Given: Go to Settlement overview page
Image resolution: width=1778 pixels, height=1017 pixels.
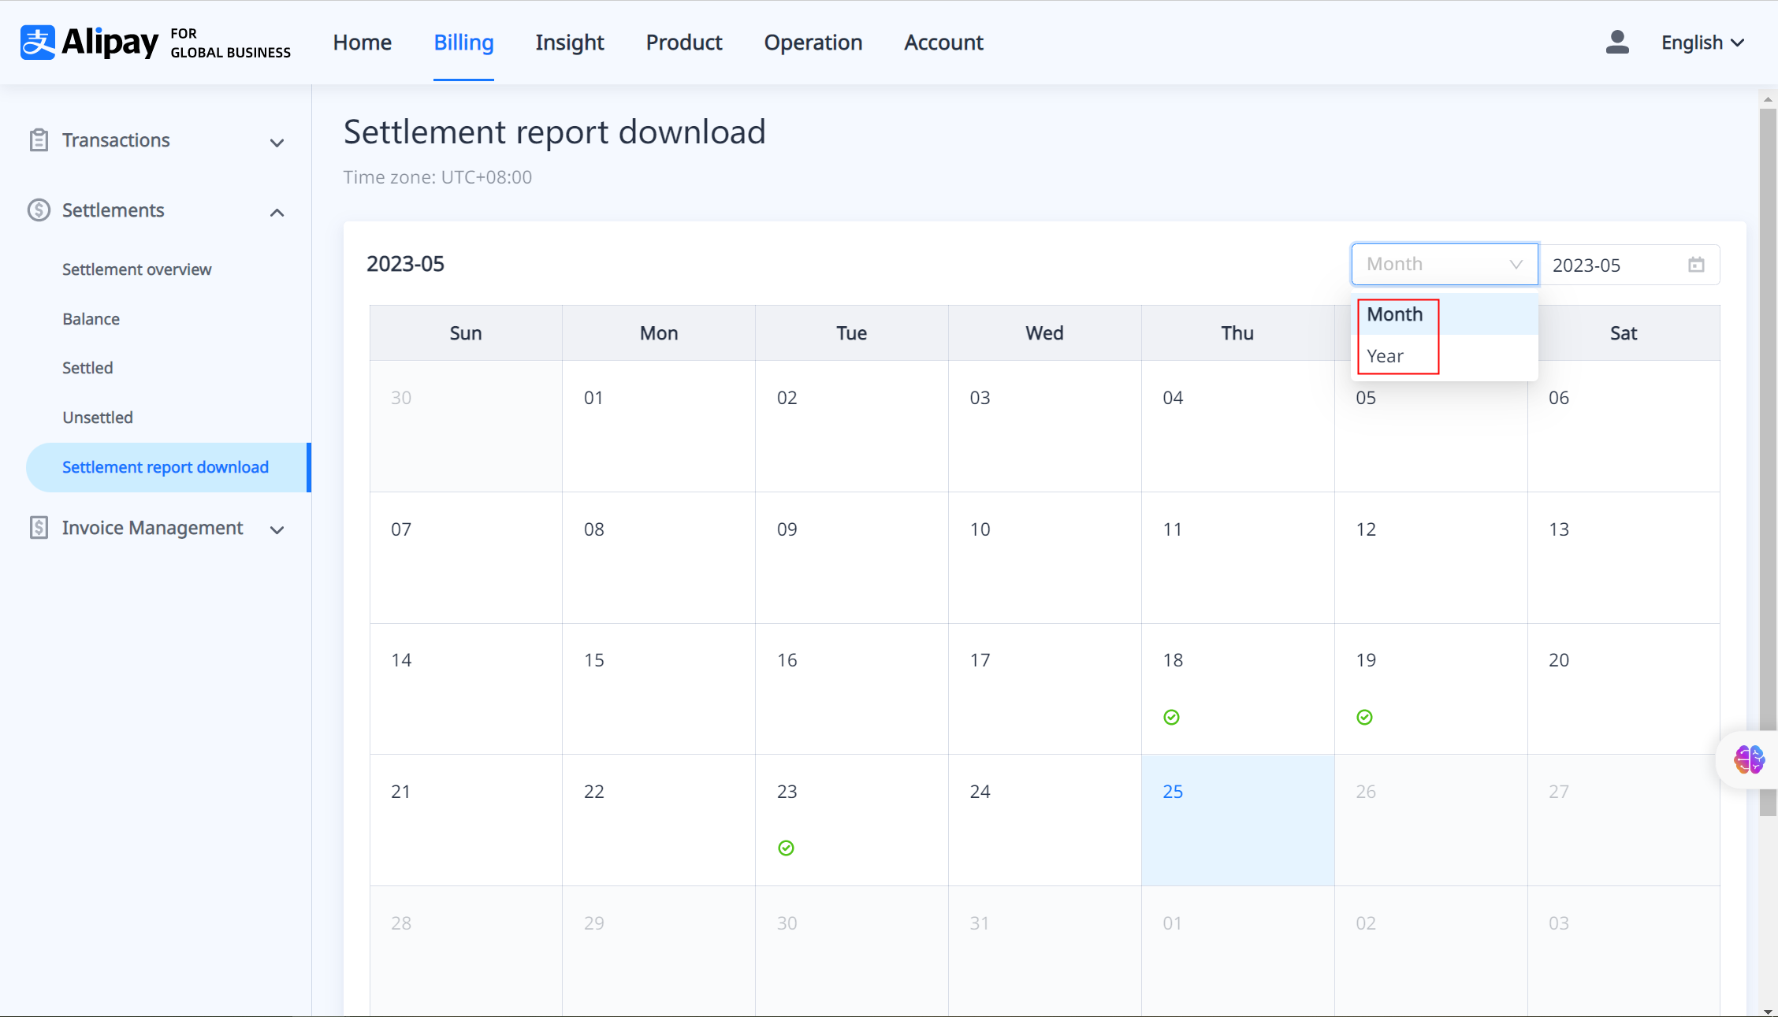Looking at the screenshot, I should [136, 269].
